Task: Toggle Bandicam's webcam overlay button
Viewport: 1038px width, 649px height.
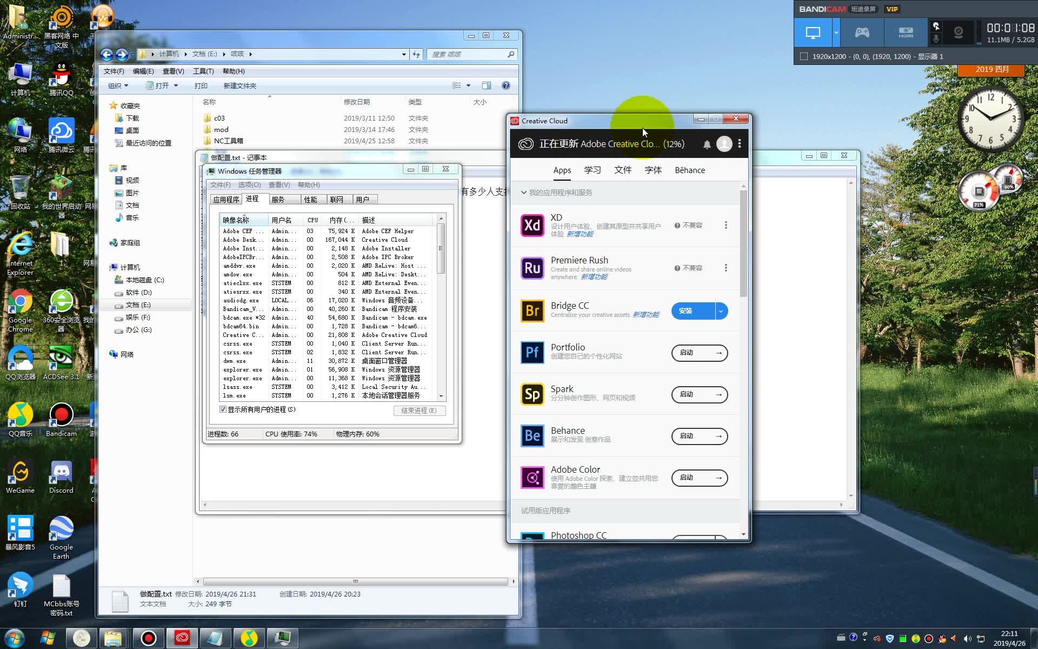Action: (958, 33)
